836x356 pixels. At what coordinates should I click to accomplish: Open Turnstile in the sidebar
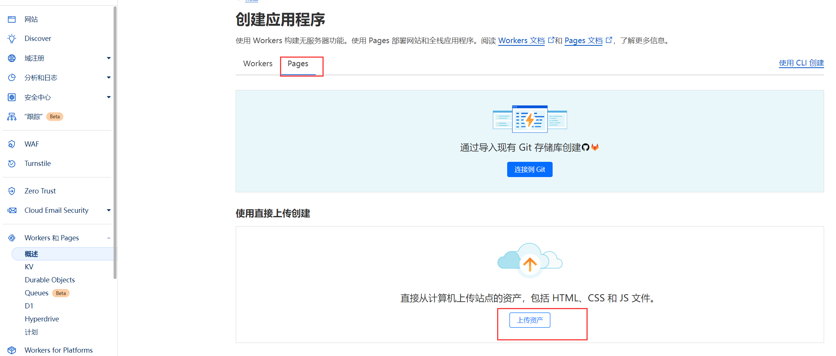point(38,163)
